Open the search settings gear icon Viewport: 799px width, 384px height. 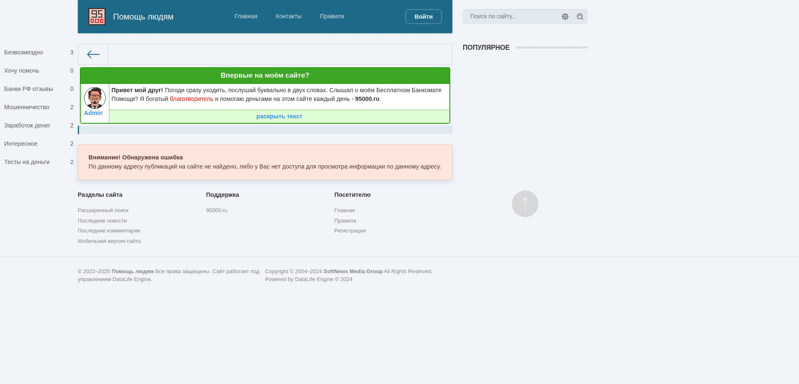(565, 17)
